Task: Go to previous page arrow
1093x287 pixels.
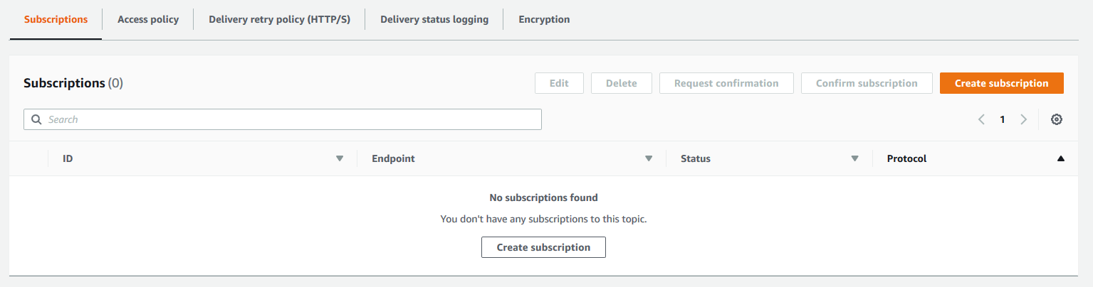Action: (981, 119)
